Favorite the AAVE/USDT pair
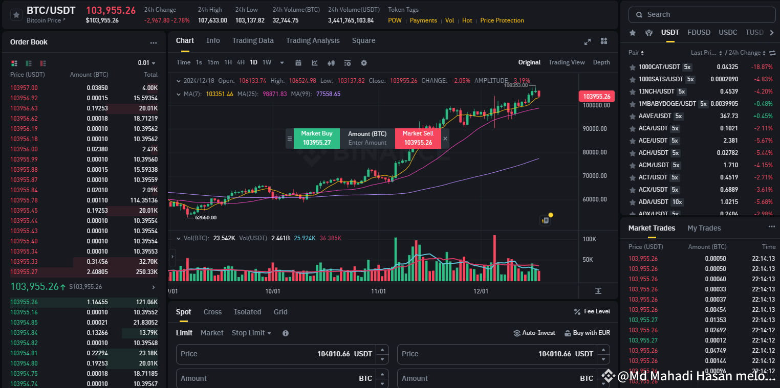 [632, 116]
